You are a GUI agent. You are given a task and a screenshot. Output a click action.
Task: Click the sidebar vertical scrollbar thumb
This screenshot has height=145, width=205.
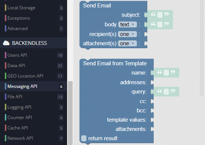click(x=70, y=113)
